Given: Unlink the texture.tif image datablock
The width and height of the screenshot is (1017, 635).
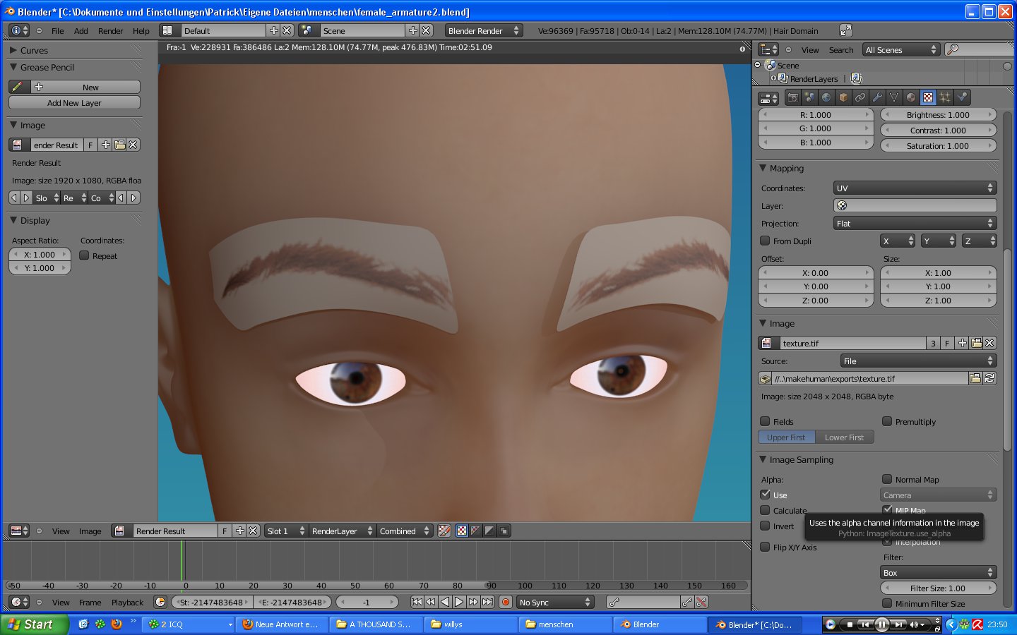Looking at the screenshot, I should tap(989, 343).
